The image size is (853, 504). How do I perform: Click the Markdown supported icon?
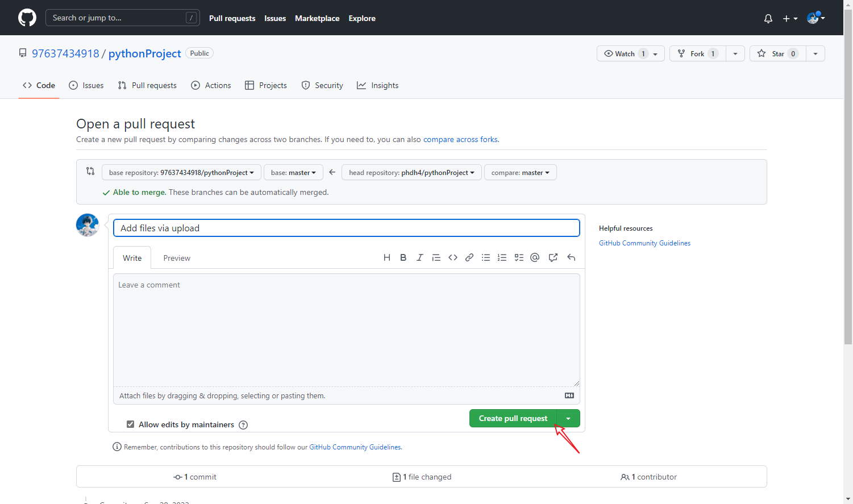(x=569, y=395)
